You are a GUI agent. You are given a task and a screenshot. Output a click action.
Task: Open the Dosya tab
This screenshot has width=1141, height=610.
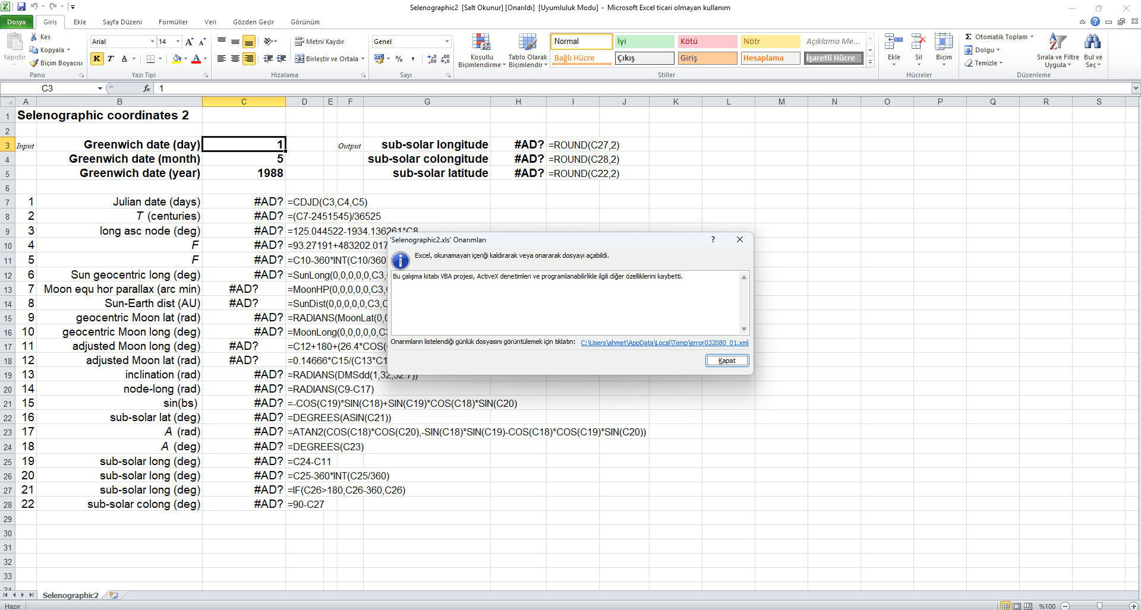[17, 22]
